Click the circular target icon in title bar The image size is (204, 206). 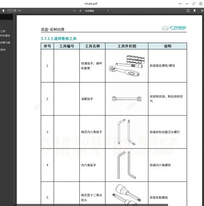click(201, 4)
